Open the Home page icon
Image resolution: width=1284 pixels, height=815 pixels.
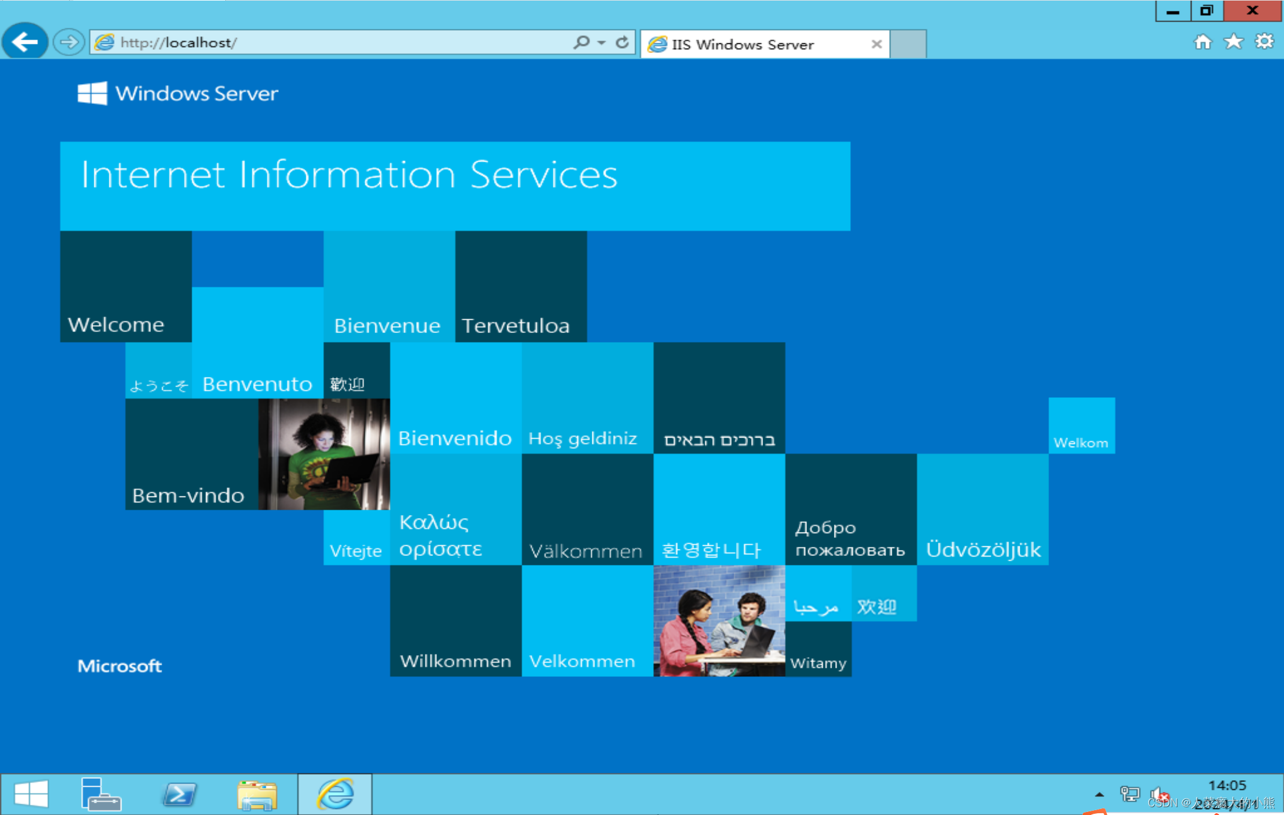pos(1202,41)
